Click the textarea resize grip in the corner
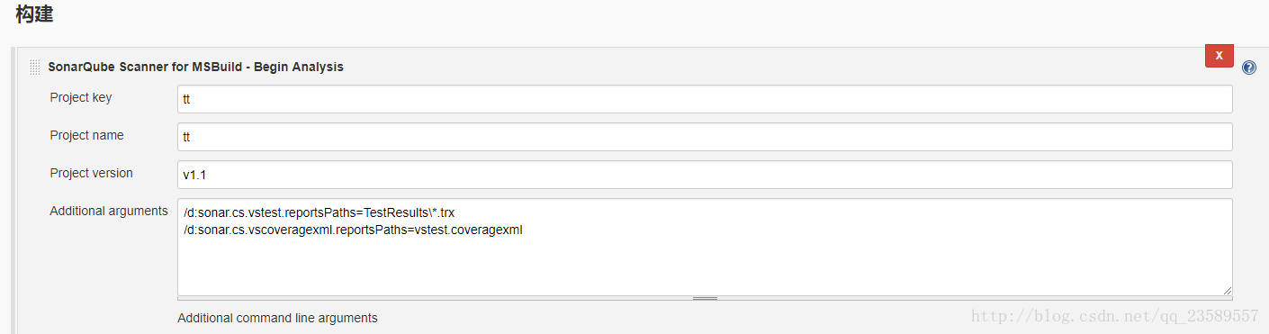Image resolution: width=1269 pixels, height=334 pixels. tap(1227, 290)
